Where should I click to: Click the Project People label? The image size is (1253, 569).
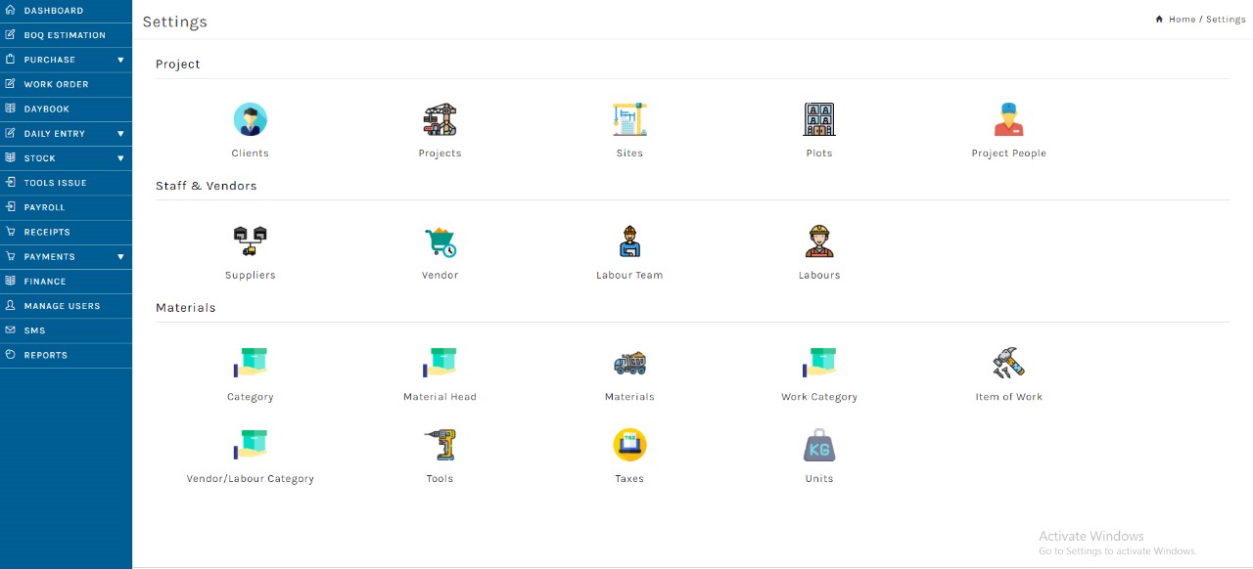click(x=1008, y=153)
